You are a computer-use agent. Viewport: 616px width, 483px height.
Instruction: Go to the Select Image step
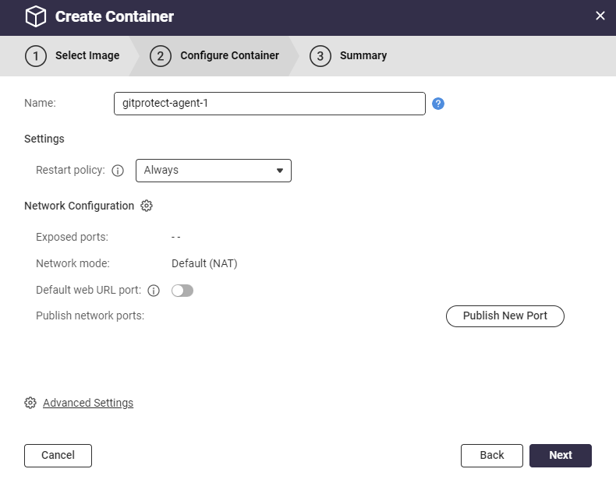(87, 56)
